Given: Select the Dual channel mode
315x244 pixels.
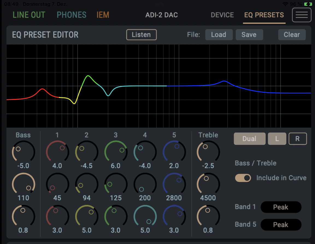Looking at the screenshot, I should (249, 139).
